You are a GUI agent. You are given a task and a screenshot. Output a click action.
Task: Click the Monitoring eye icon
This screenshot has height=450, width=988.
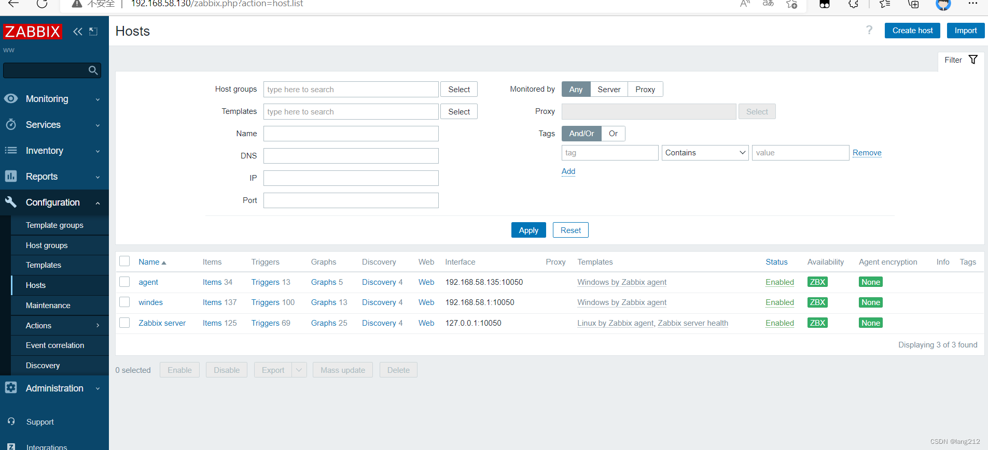pyautogui.click(x=11, y=98)
